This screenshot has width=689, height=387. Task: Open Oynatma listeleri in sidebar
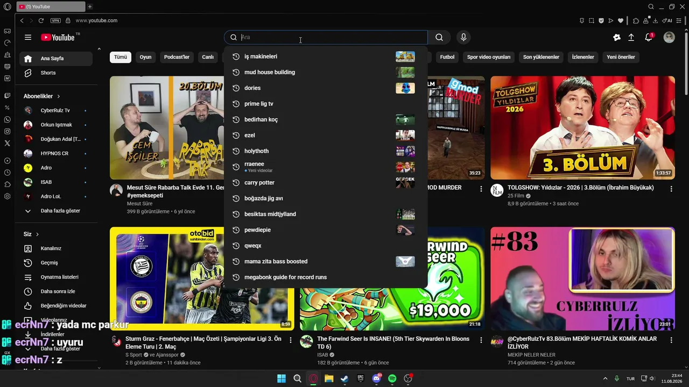pos(56,277)
